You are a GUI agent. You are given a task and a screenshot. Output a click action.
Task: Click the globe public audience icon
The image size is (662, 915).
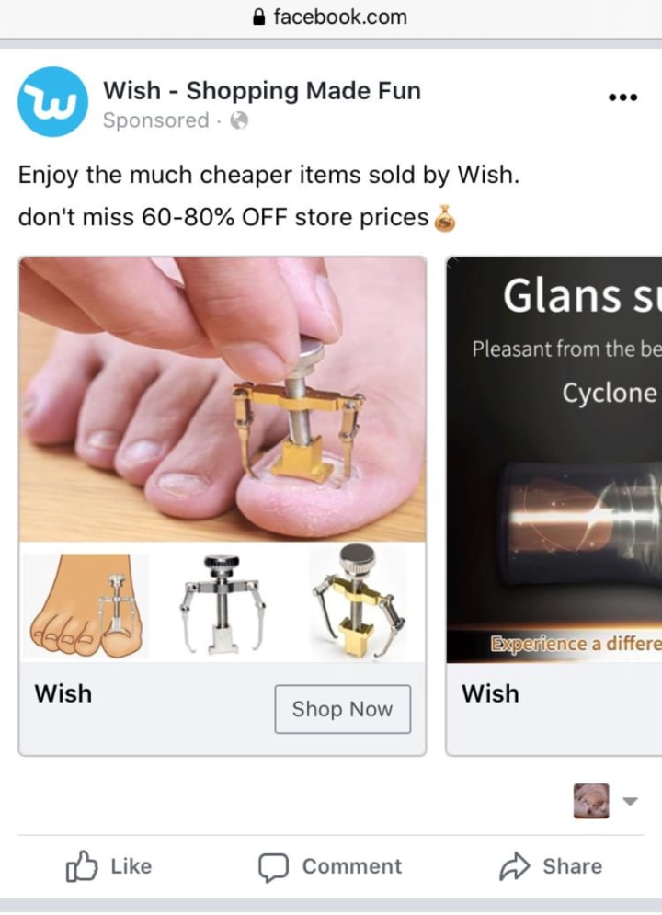click(x=239, y=120)
